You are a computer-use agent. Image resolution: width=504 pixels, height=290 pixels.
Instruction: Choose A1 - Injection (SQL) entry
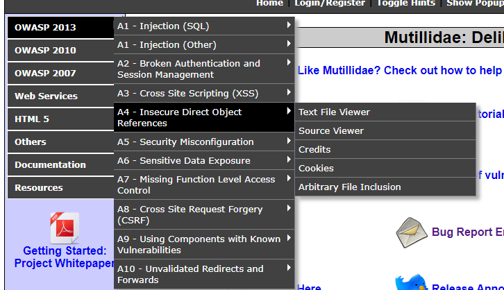tap(204, 26)
